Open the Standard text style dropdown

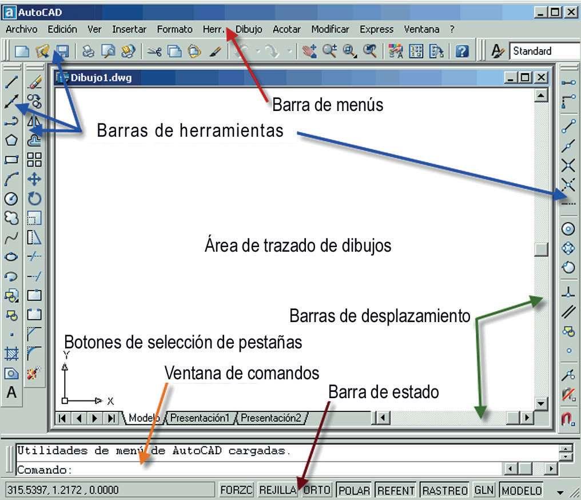pos(544,51)
